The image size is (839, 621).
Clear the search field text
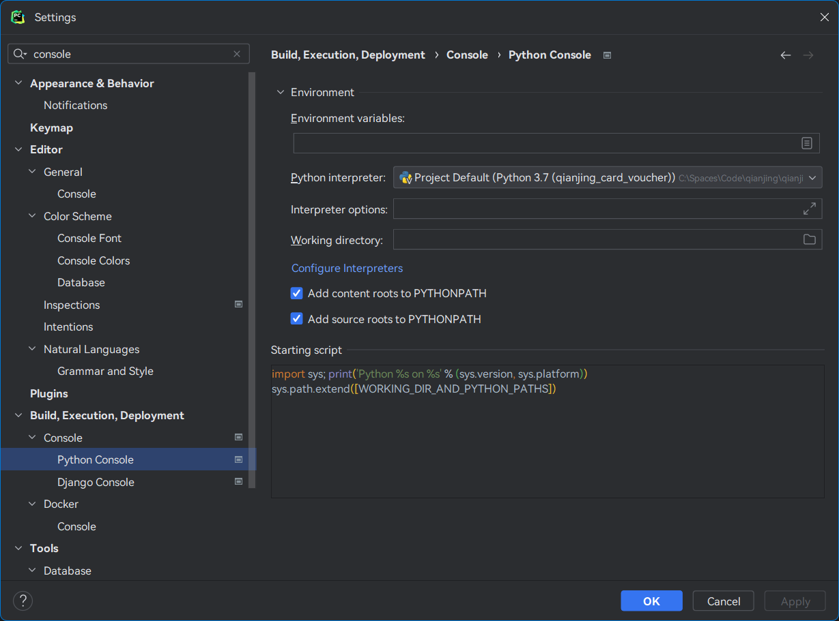[x=237, y=54]
